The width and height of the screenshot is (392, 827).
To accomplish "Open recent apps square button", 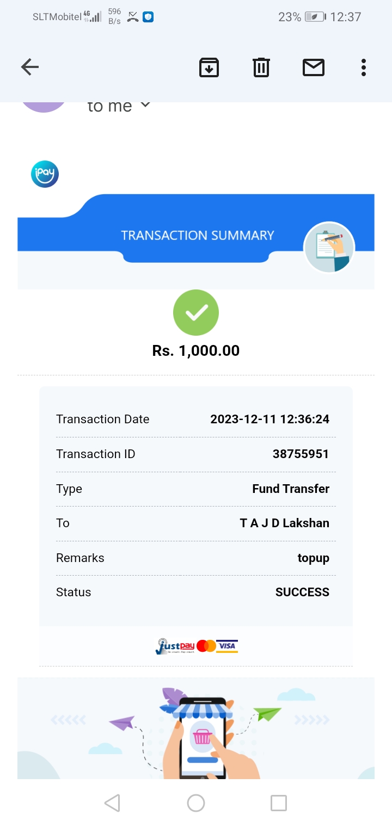I will (279, 803).
